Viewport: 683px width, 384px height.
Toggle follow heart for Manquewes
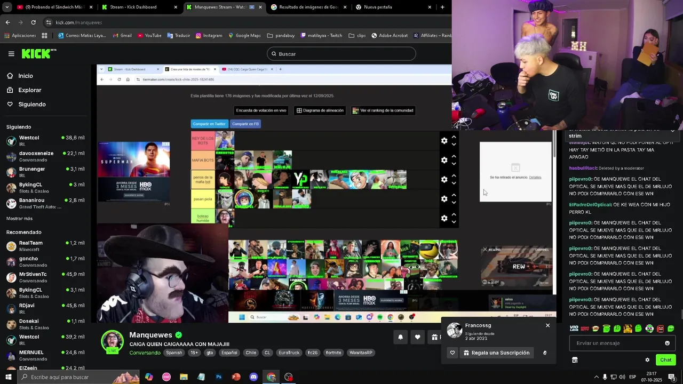(x=417, y=337)
